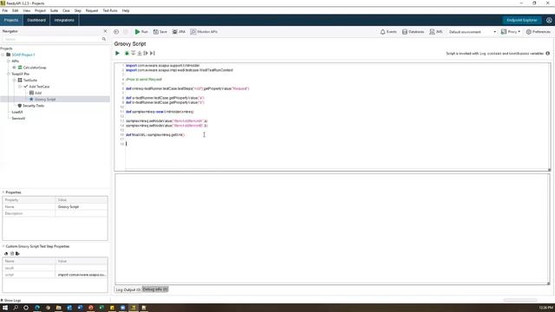
Task: Open the Edit menu
Action: [16, 10]
